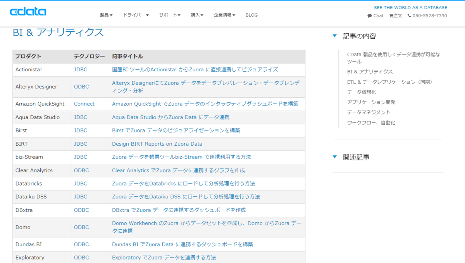Click ODBC in the Dundas BI row
This screenshot has width=465, height=263.
pos(81,244)
